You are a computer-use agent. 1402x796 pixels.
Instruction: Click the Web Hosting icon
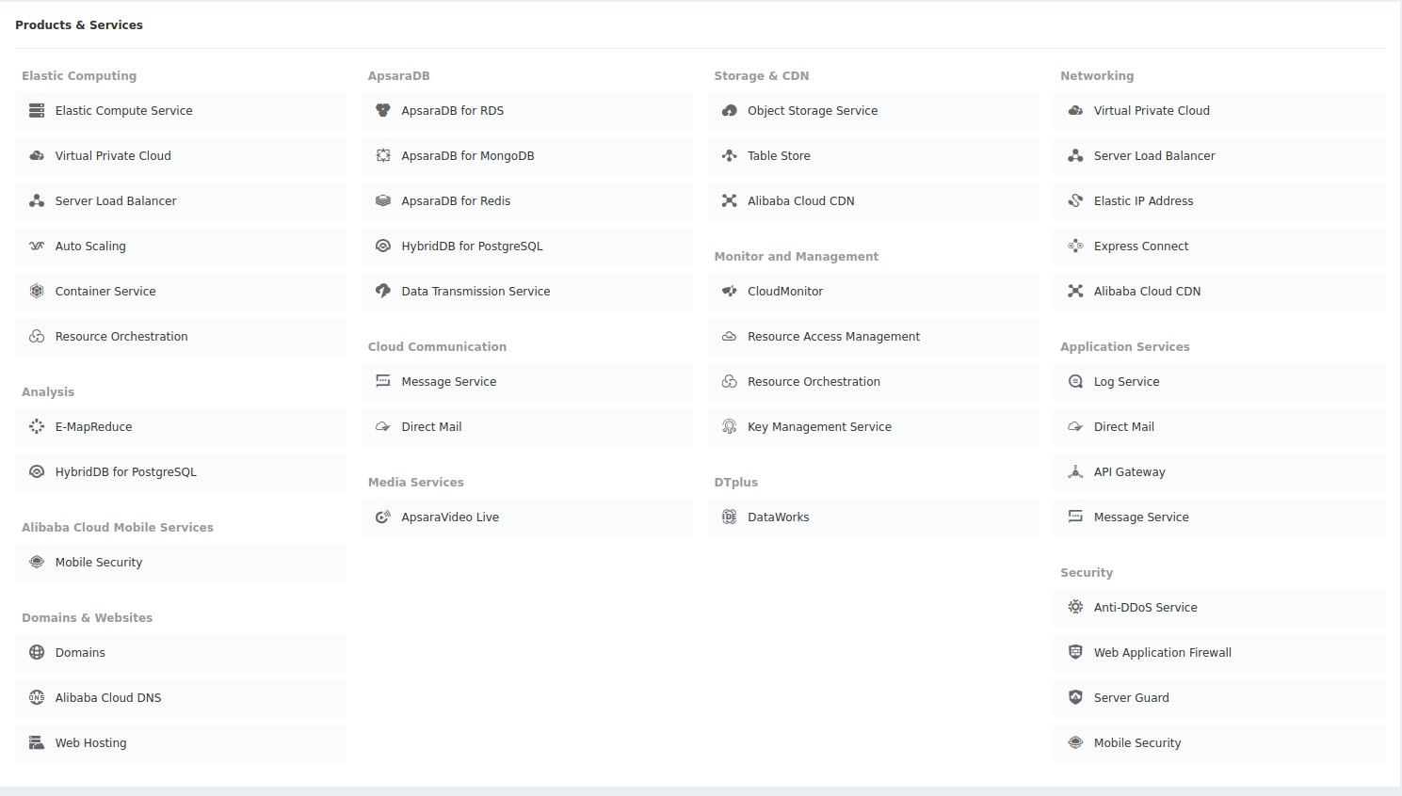(37, 743)
